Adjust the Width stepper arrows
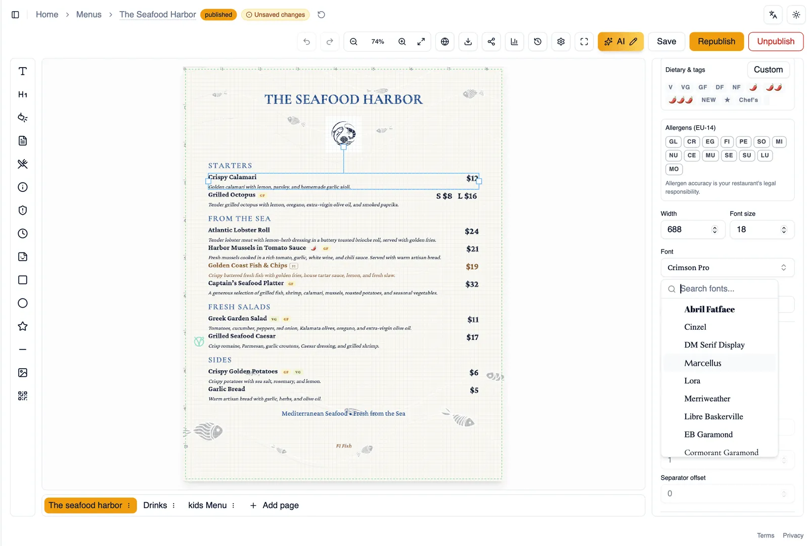Viewport: 809px width, 546px height. 714,230
